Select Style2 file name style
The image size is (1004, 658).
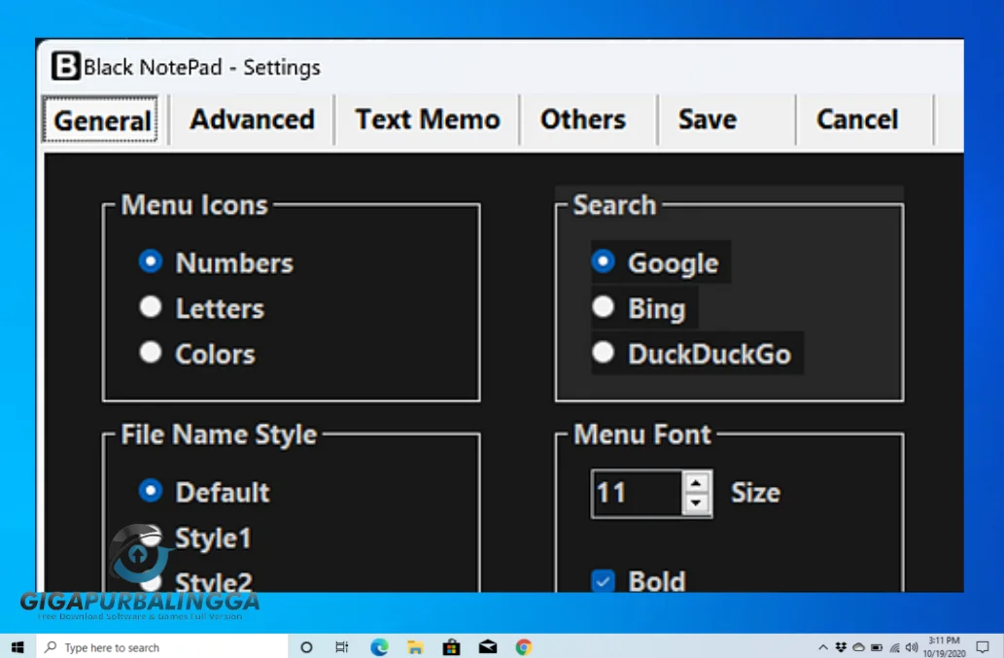(196, 582)
